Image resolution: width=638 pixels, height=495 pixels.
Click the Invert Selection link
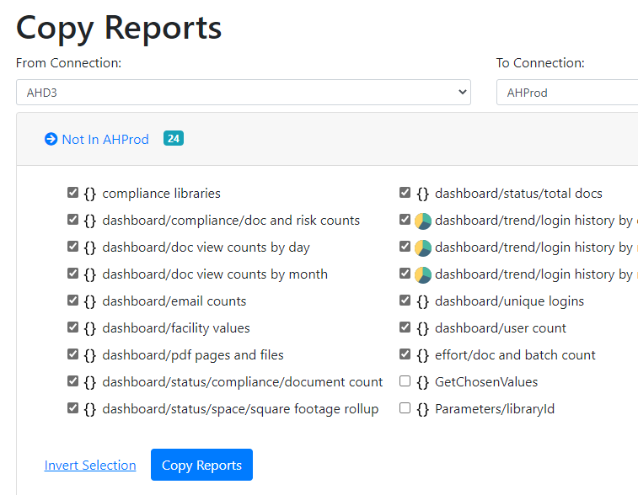(90, 466)
